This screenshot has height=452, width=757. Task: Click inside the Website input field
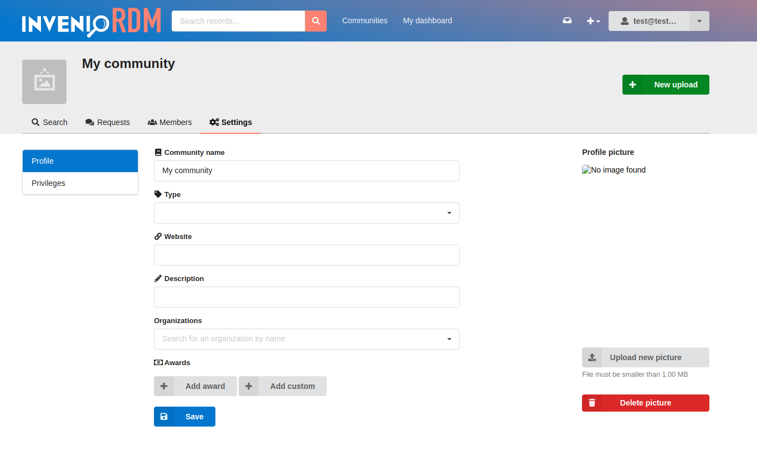tap(307, 255)
